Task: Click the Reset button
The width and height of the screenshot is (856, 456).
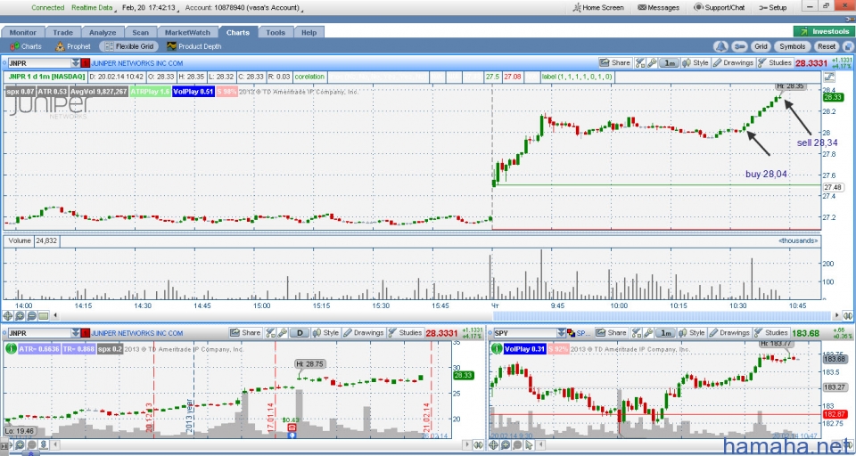Action: [x=827, y=47]
